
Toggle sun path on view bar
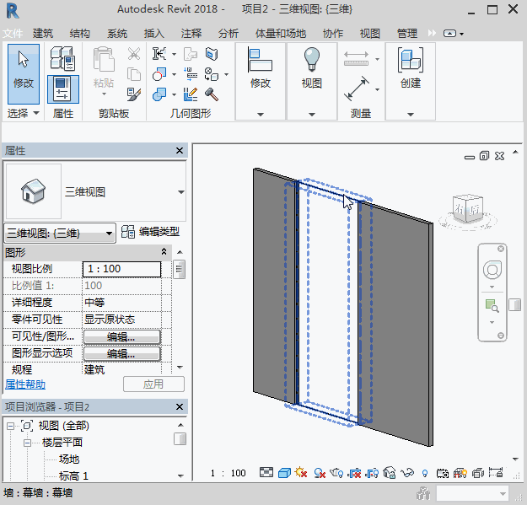pyautogui.click(x=301, y=473)
